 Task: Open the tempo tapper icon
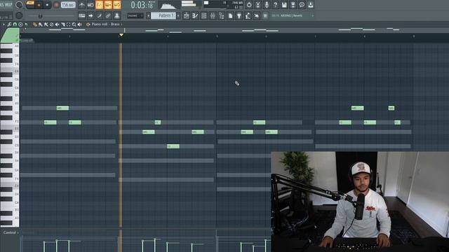click(248, 15)
